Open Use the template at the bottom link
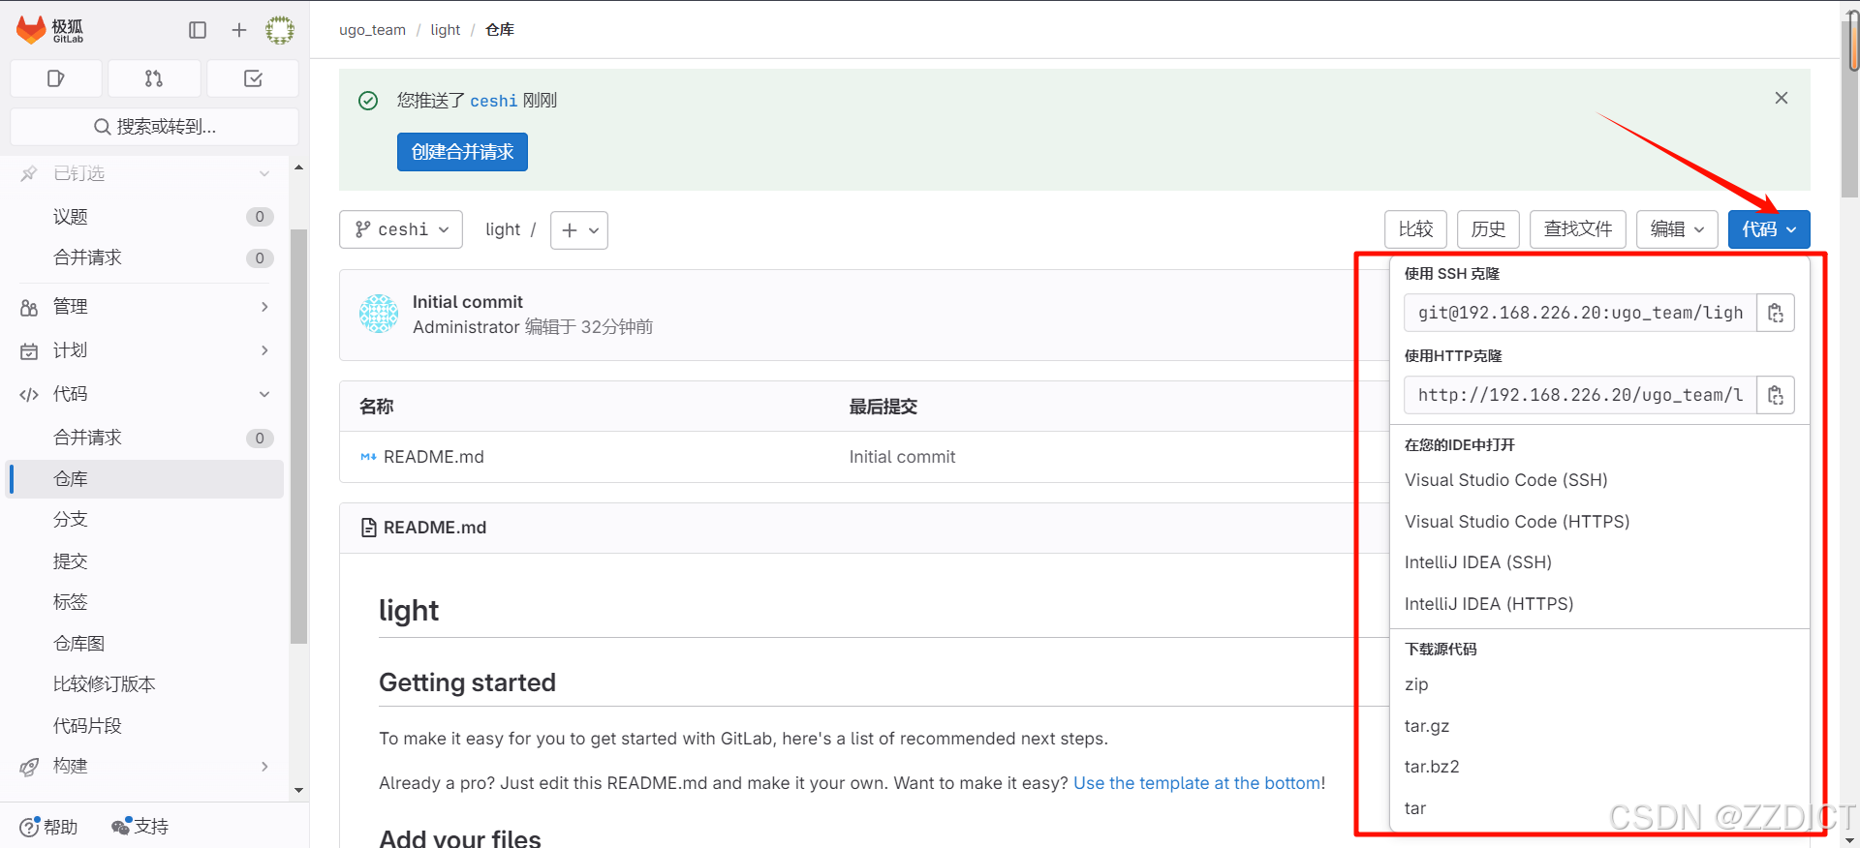 1196,783
